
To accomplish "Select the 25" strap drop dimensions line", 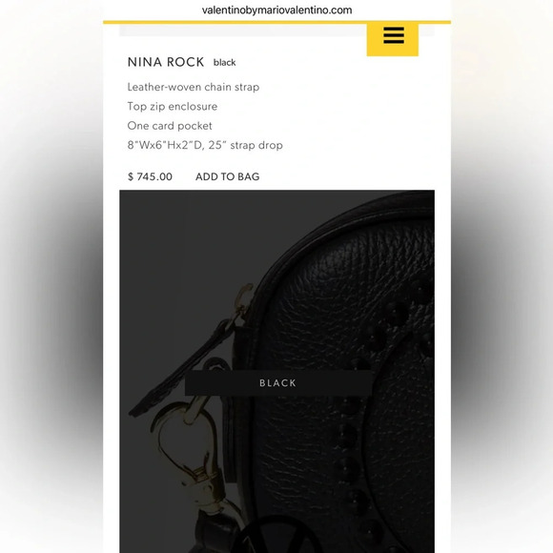I will coord(205,145).
